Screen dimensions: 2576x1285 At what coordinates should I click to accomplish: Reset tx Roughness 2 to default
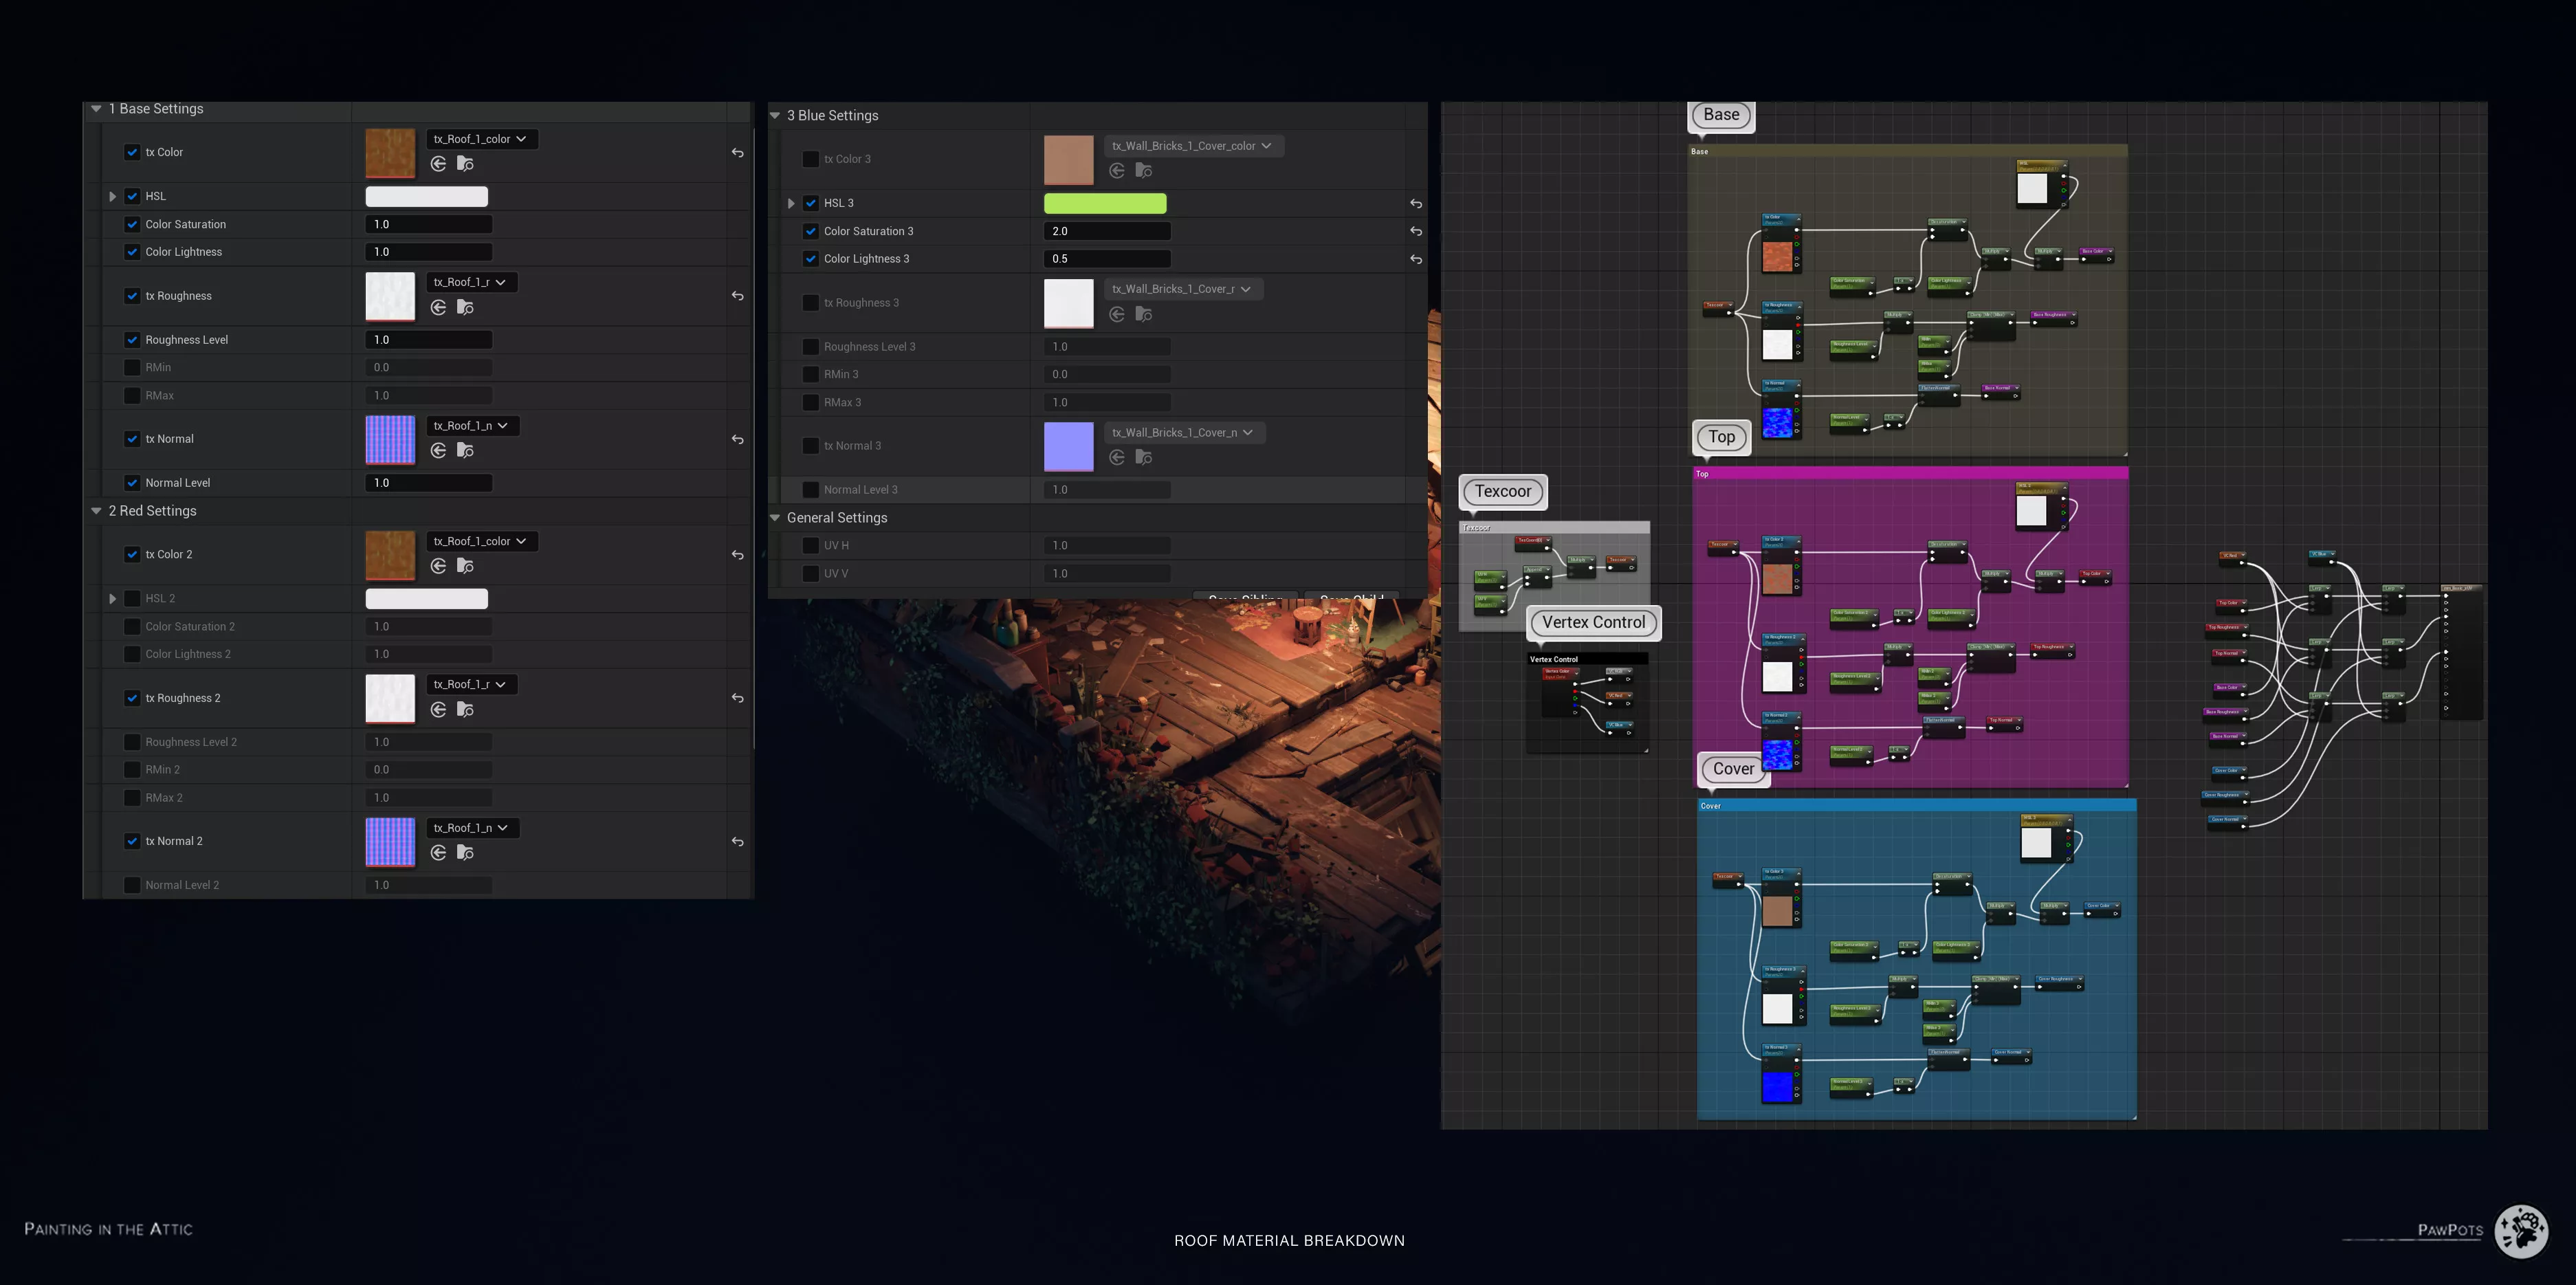[x=738, y=698]
